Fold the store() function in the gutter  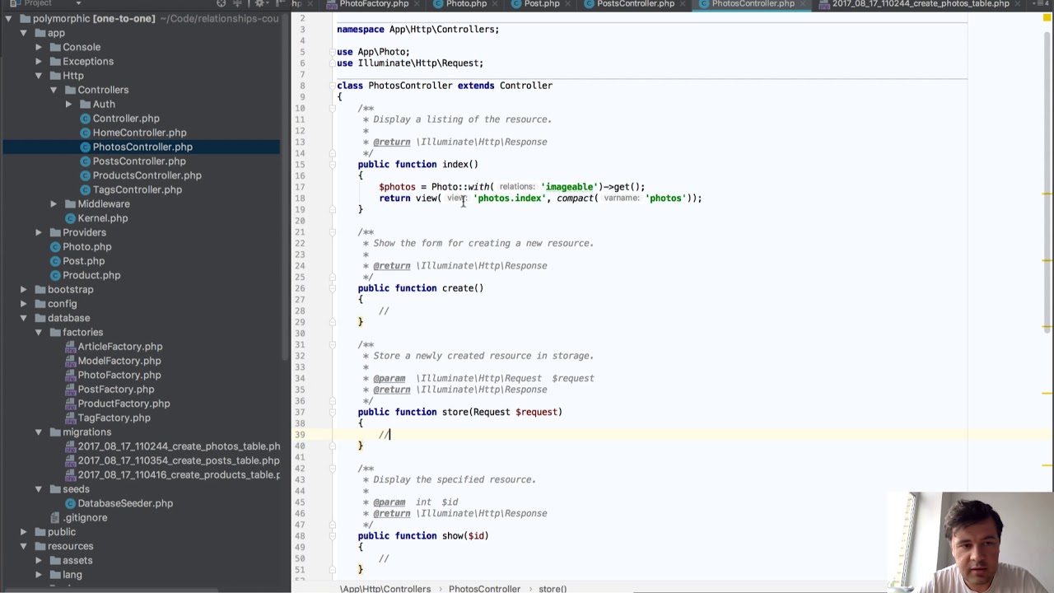tap(334, 412)
